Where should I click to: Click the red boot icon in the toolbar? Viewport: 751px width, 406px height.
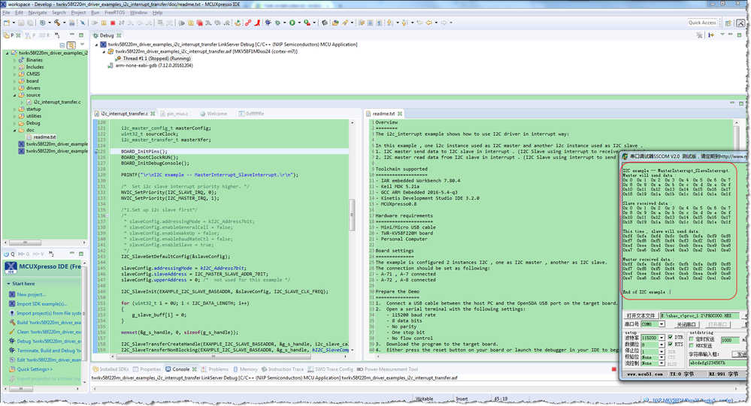coord(257,23)
